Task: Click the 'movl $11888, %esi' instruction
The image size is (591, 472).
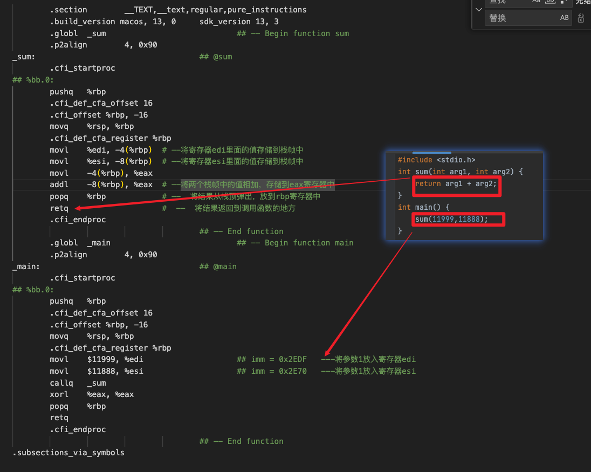Action: coord(96,371)
